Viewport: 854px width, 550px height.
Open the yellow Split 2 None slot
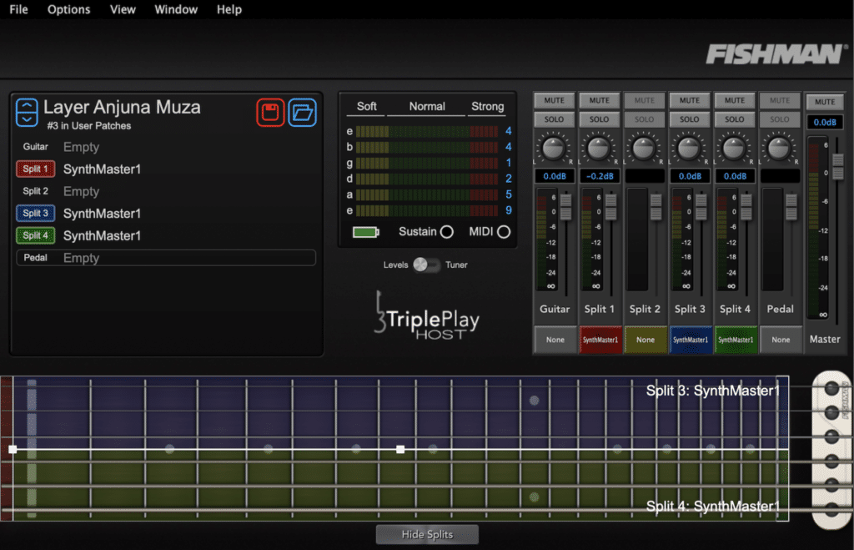[x=646, y=340]
